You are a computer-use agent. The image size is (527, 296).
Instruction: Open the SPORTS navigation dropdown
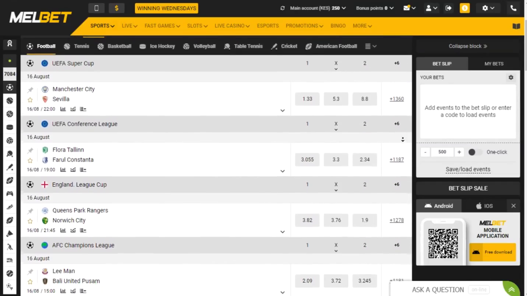[102, 26]
